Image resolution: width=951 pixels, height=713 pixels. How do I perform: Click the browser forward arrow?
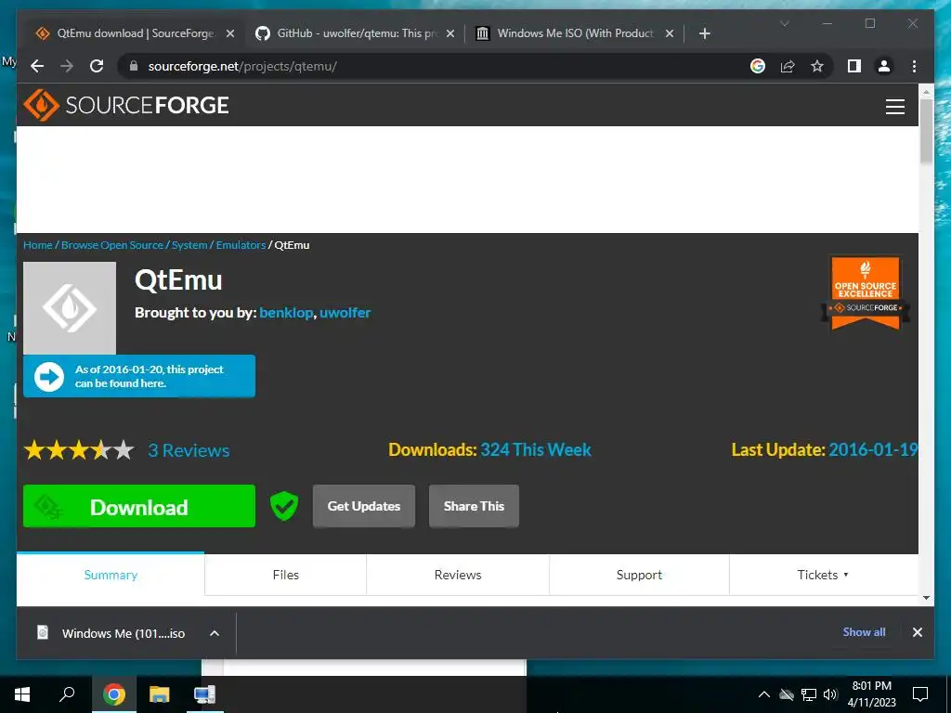click(67, 66)
